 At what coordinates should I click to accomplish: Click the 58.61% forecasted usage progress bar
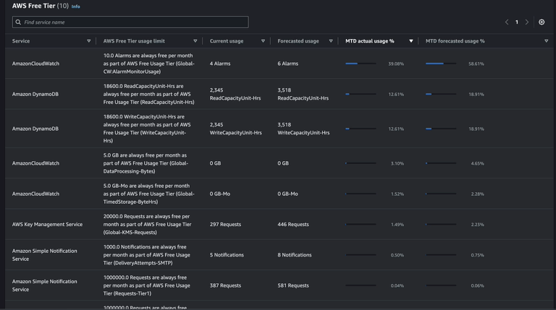(441, 64)
